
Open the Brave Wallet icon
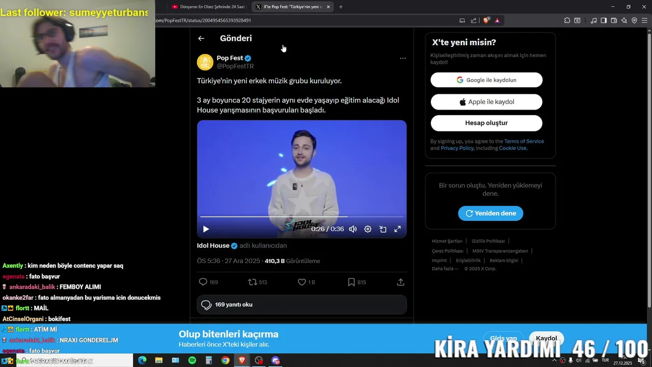pyautogui.click(x=614, y=20)
